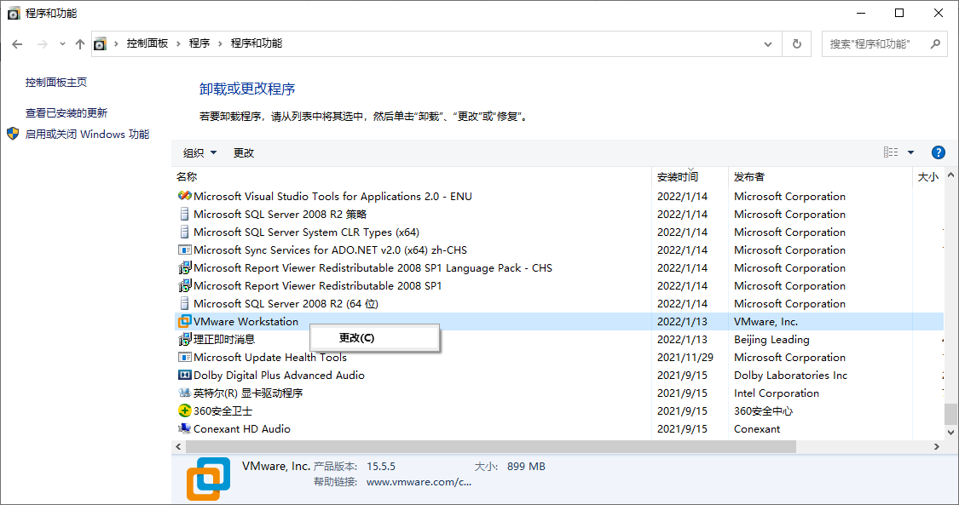Click the Back navigation arrow
This screenshot has height=505, width=959.
pos(17,44)
